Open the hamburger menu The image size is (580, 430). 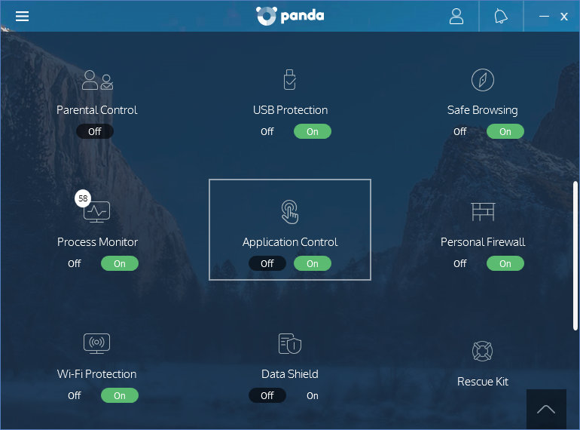(22, 17)
